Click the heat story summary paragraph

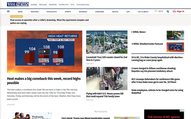[x=44, y=94]
